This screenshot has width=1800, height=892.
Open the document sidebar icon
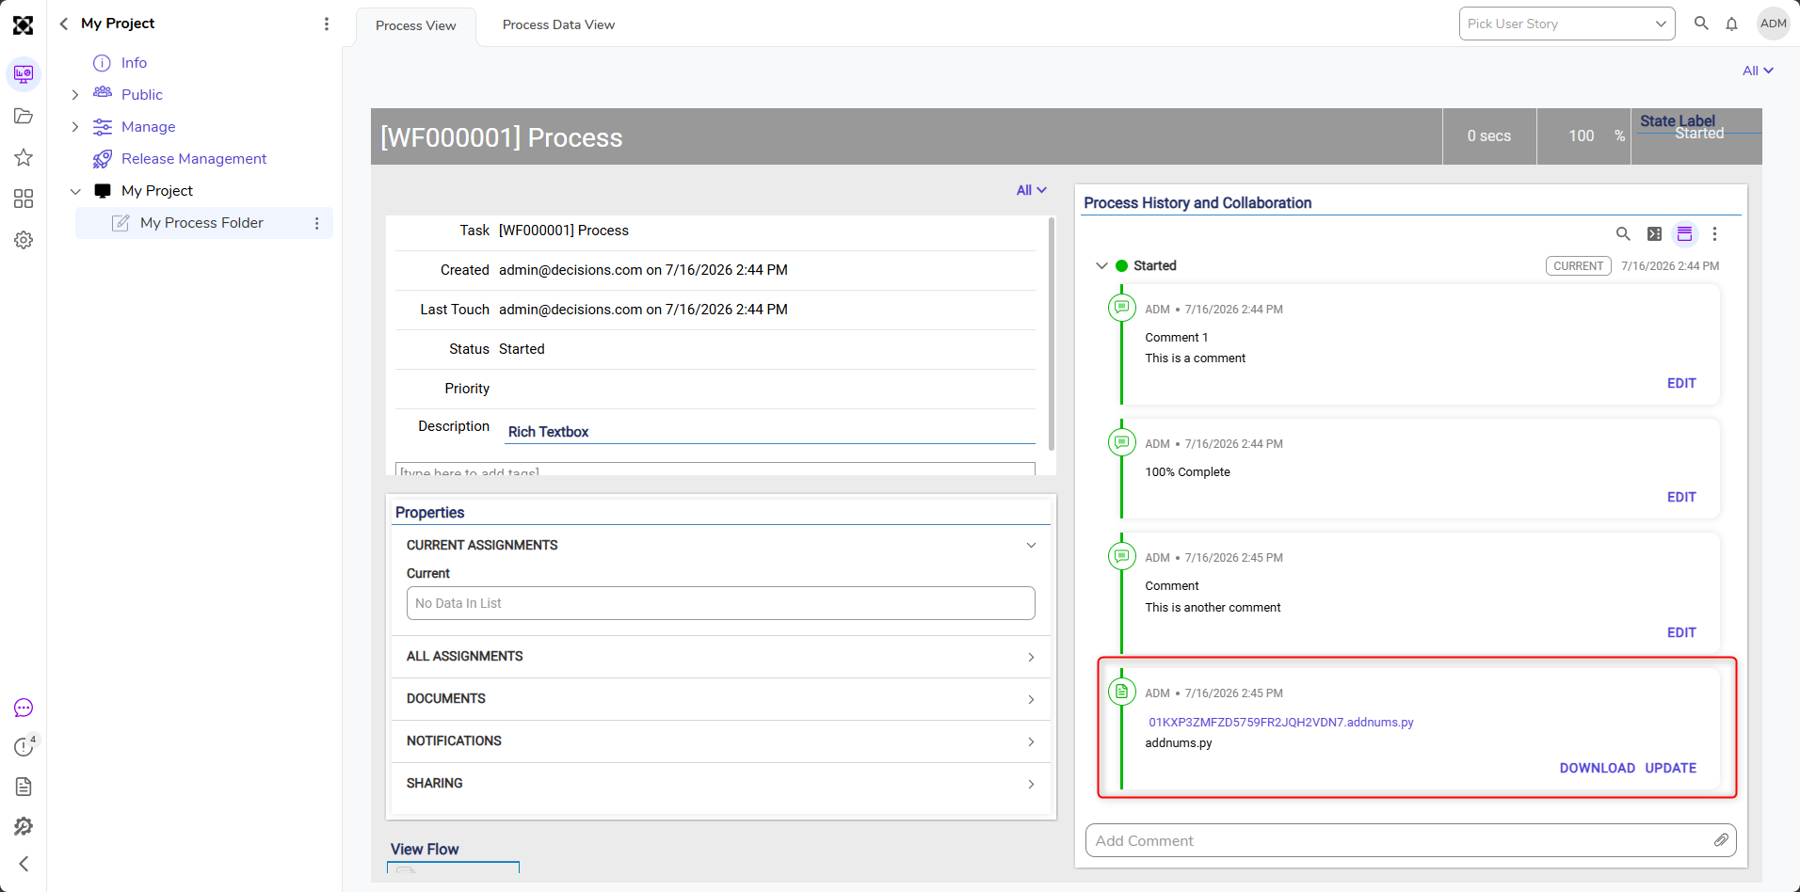(x=24, y=787)
